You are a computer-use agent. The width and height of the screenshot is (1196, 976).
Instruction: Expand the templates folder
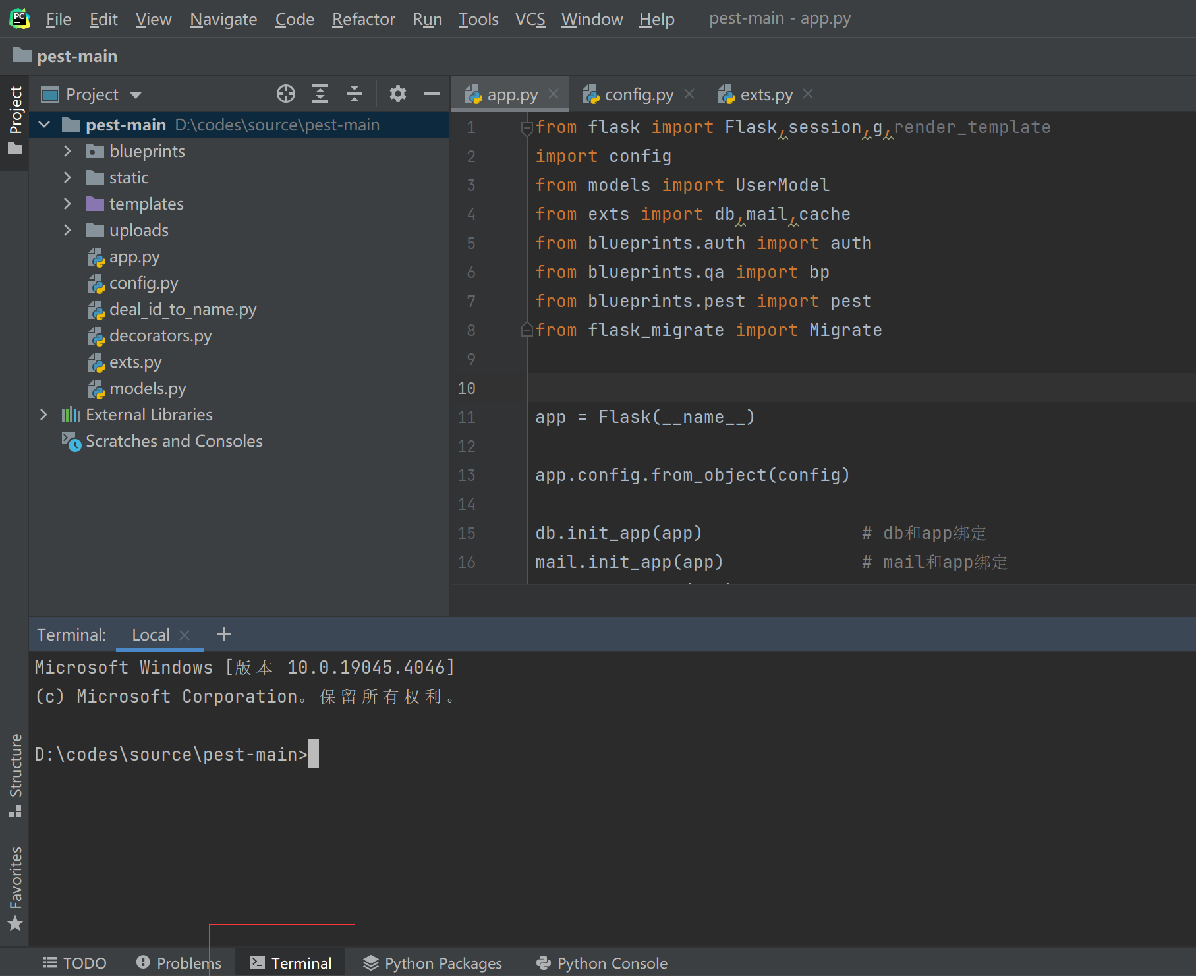67,204
